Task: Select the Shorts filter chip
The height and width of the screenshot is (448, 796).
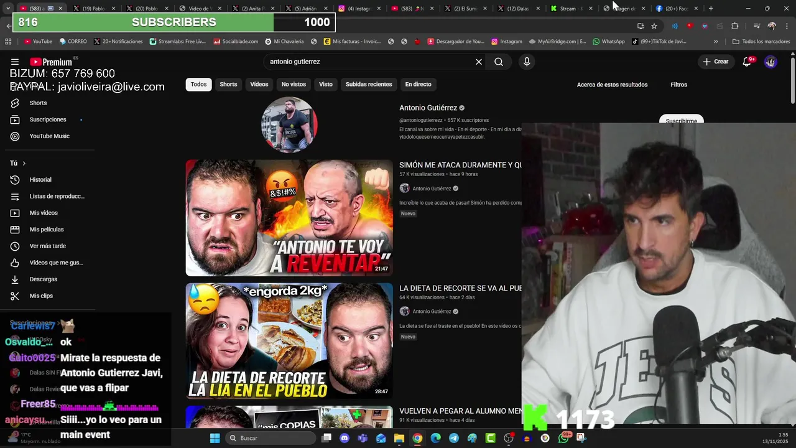Action: 228,84
